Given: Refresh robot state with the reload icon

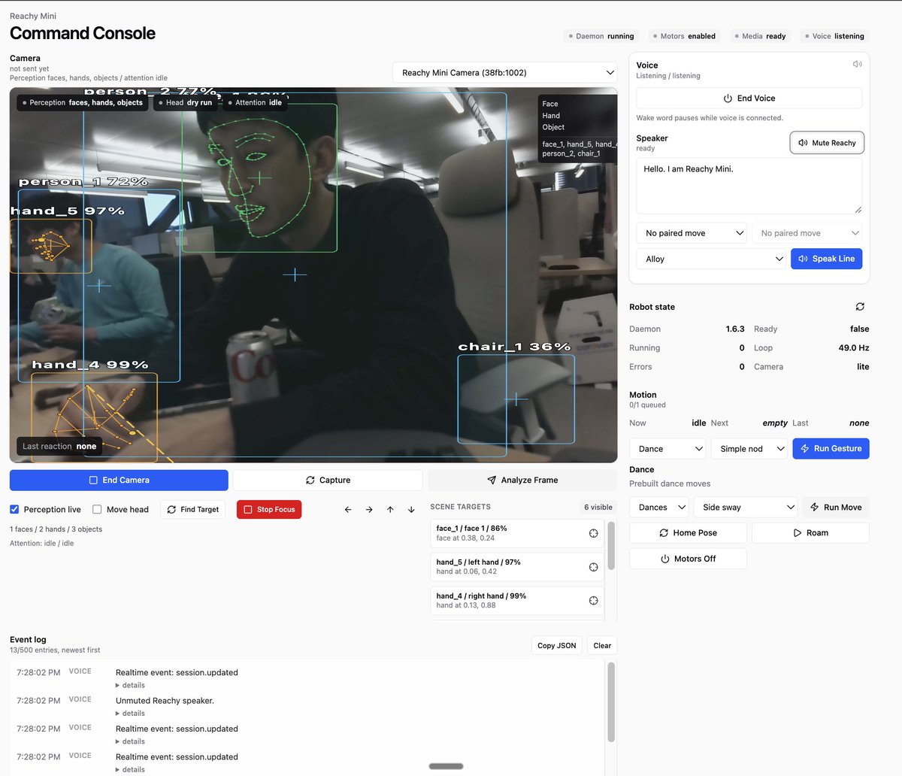Looking at the screenshot, I should tap(860, 307).
